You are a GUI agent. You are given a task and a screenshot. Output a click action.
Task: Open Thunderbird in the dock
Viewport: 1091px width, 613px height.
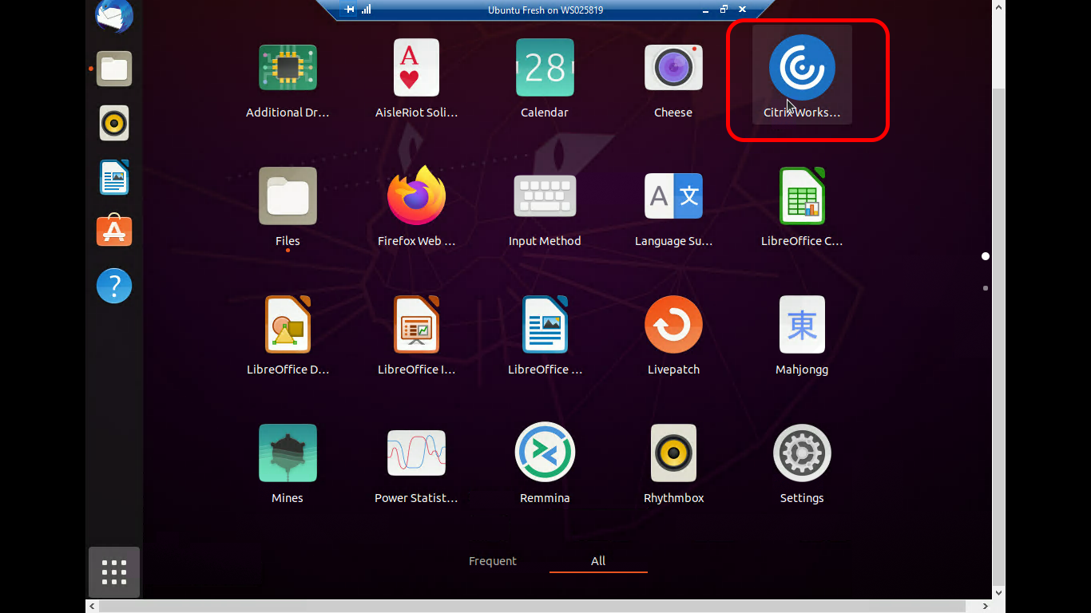pos(114,16)
